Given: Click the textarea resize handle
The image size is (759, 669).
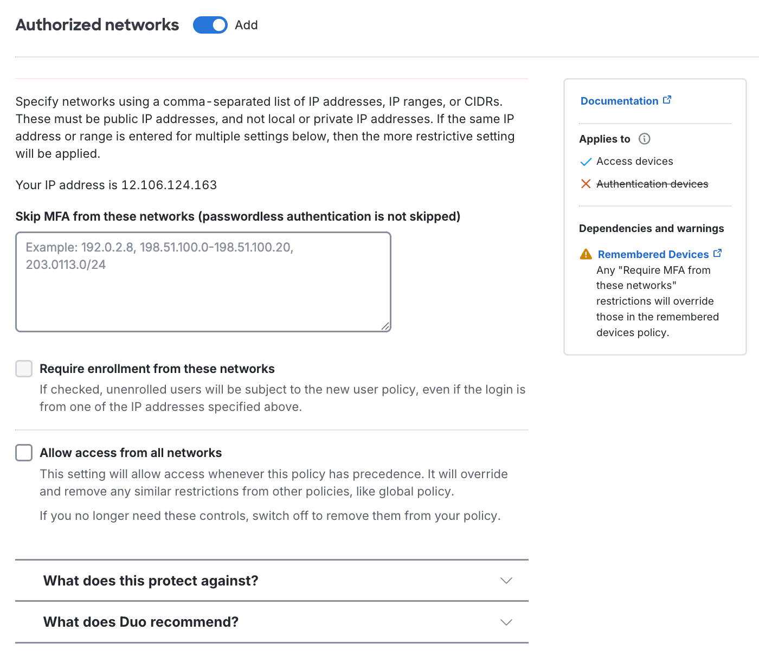Looking at the screenshot, I should [x=385, y=326].
